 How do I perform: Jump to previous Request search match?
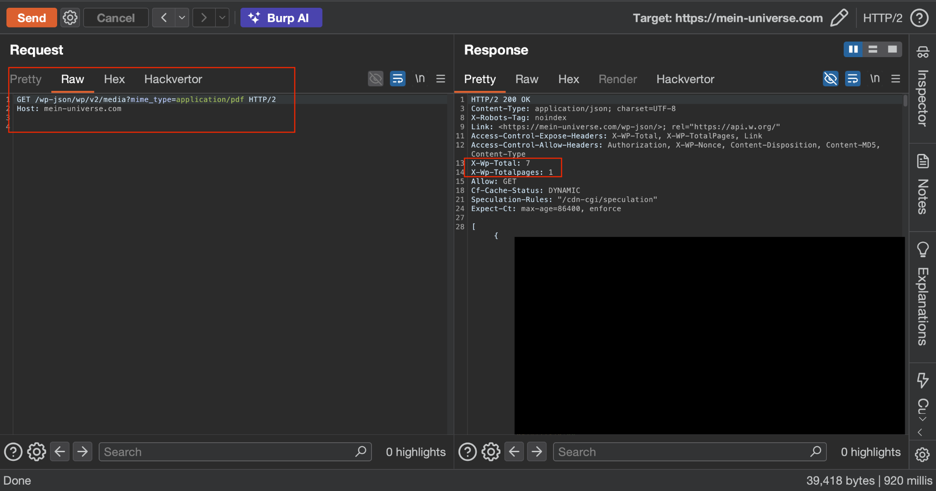60,452
